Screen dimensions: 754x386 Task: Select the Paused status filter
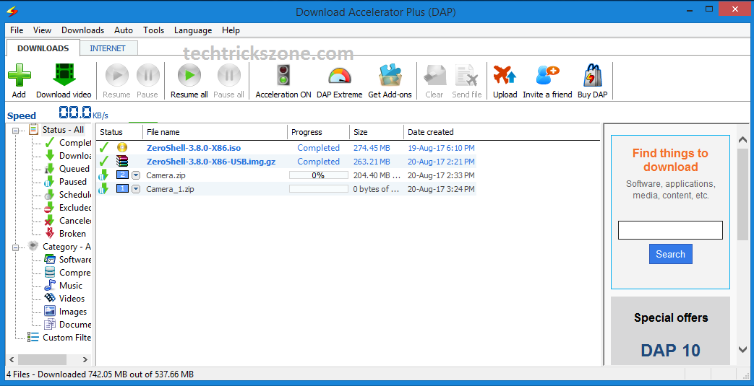point(72,182)
